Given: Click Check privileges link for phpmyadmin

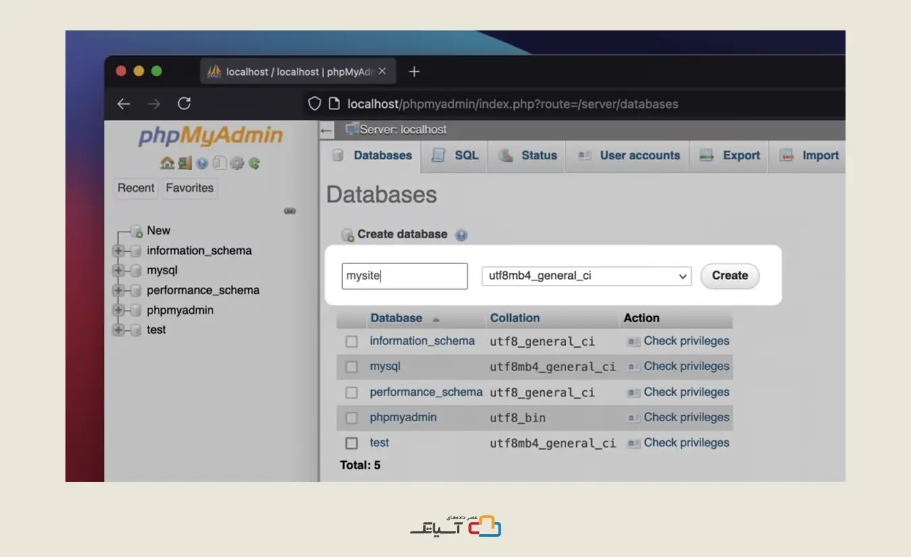Looking at the screenshot, I should click(686, 418).
